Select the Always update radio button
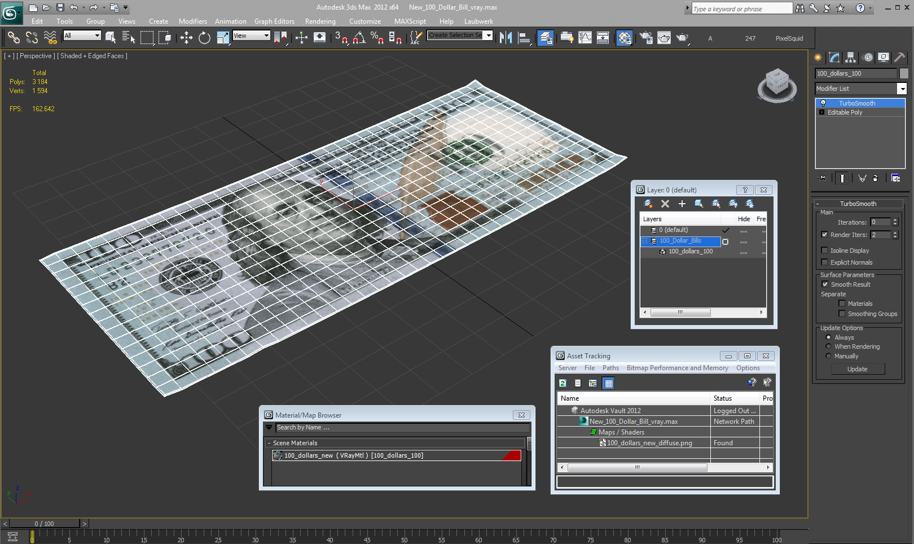The image size is (914, 544). coord(828,337)
